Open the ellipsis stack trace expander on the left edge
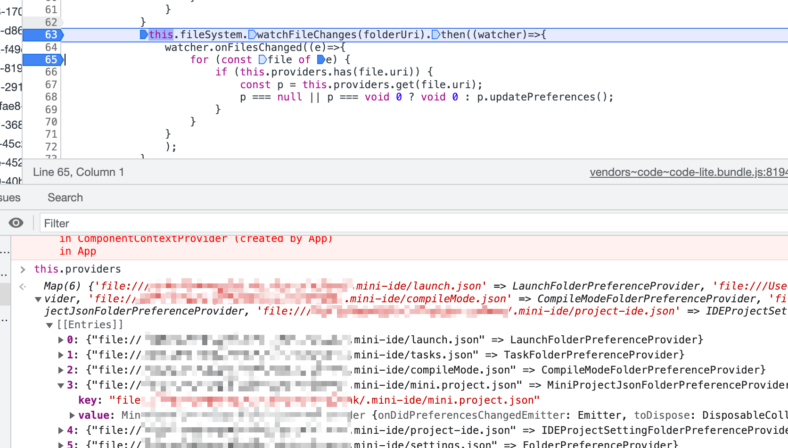The width and height of the screenshot is (788, 448). [5, 252]
